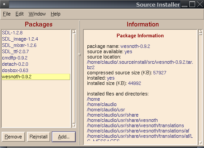This screenshot has height=148, width=204.
Task: Select SDL_image-1.2.4 in the list
Action: point(20,39)
